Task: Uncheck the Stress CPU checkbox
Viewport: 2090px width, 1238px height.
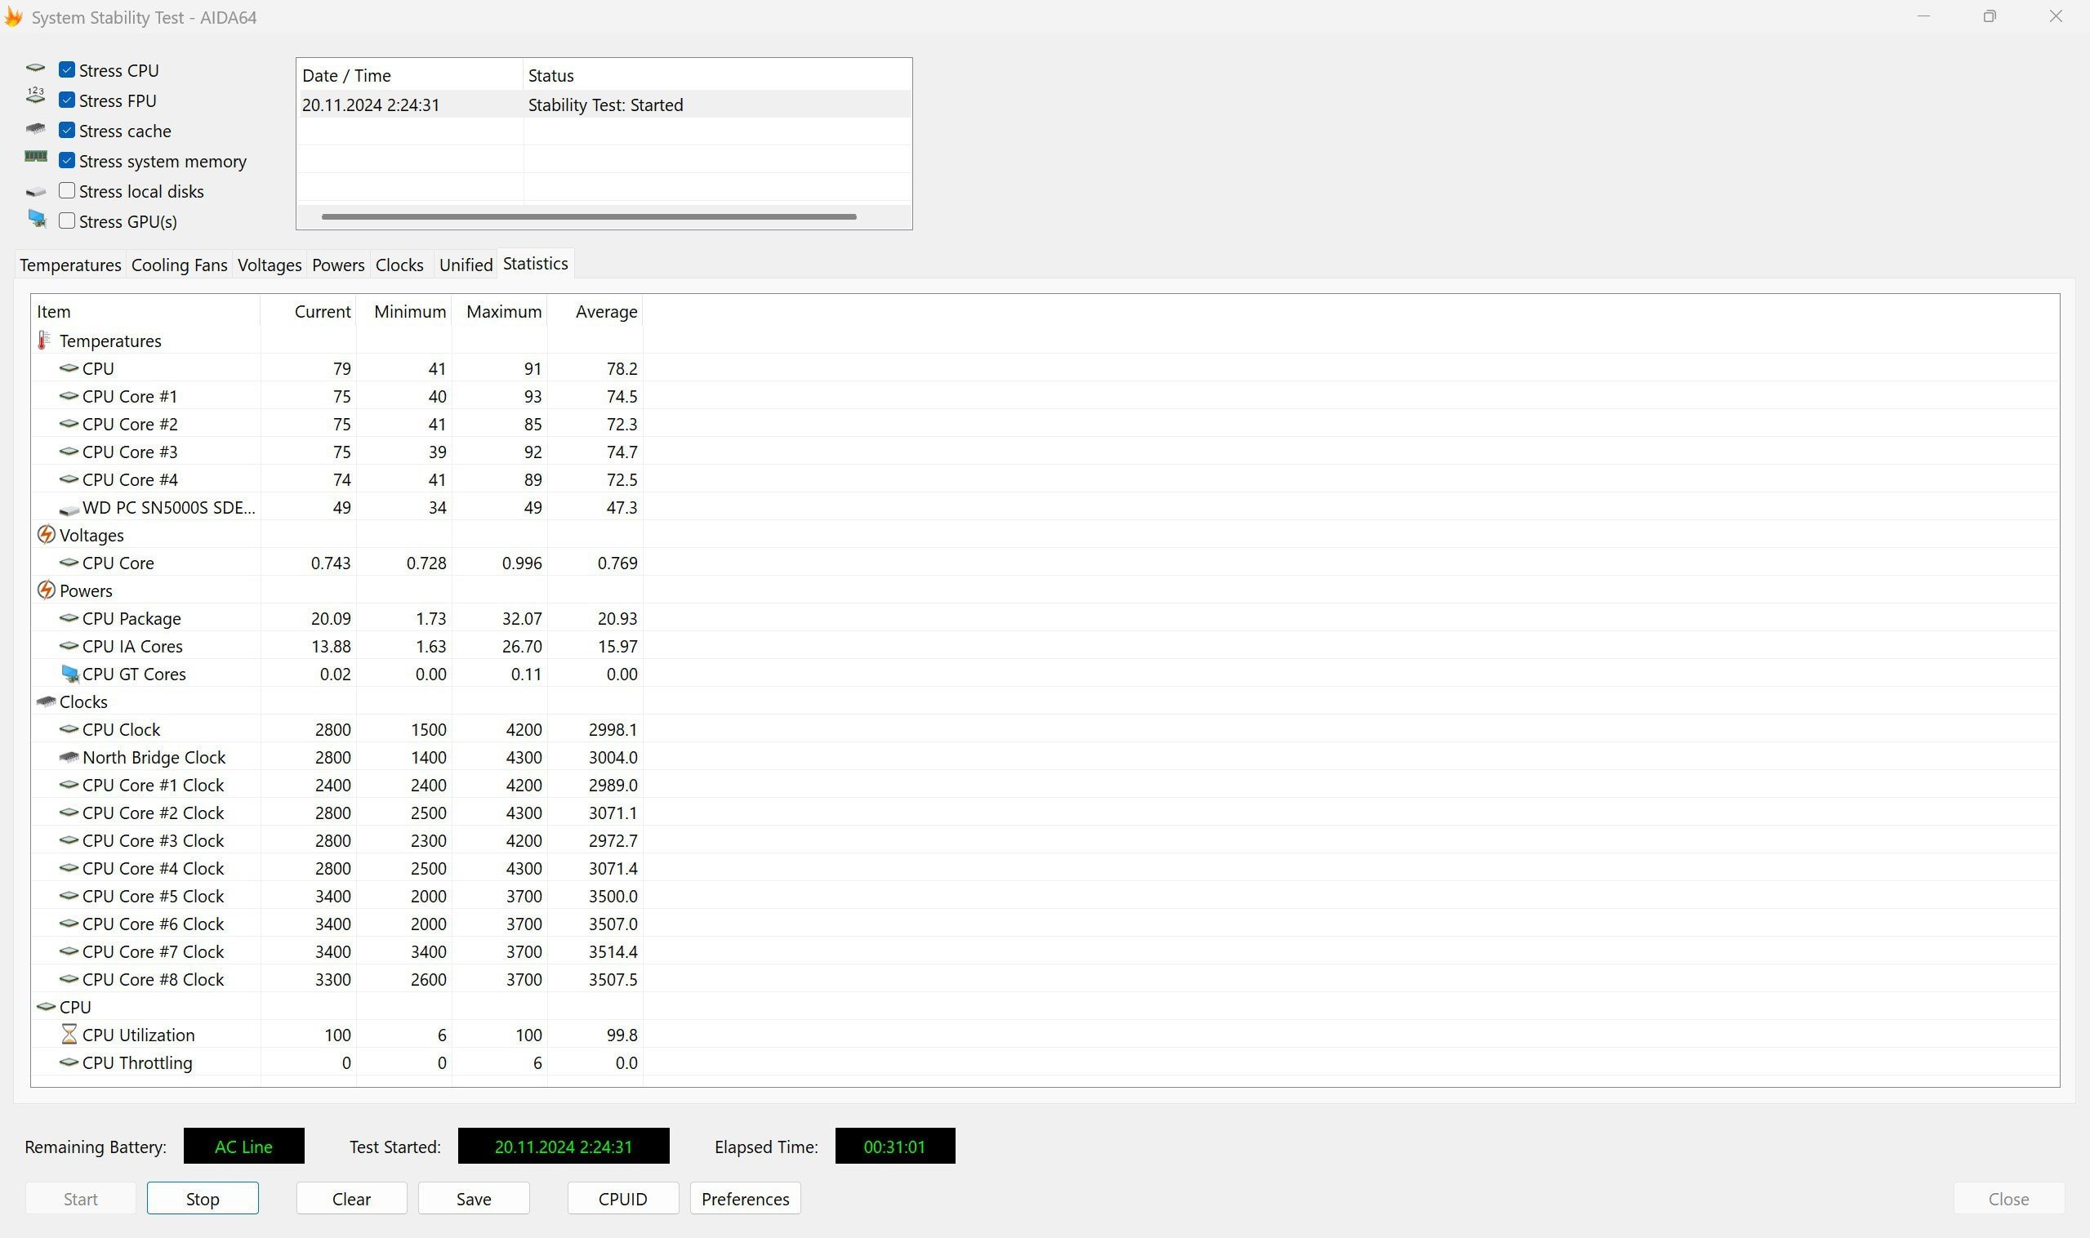Action: tap(67, 70)
